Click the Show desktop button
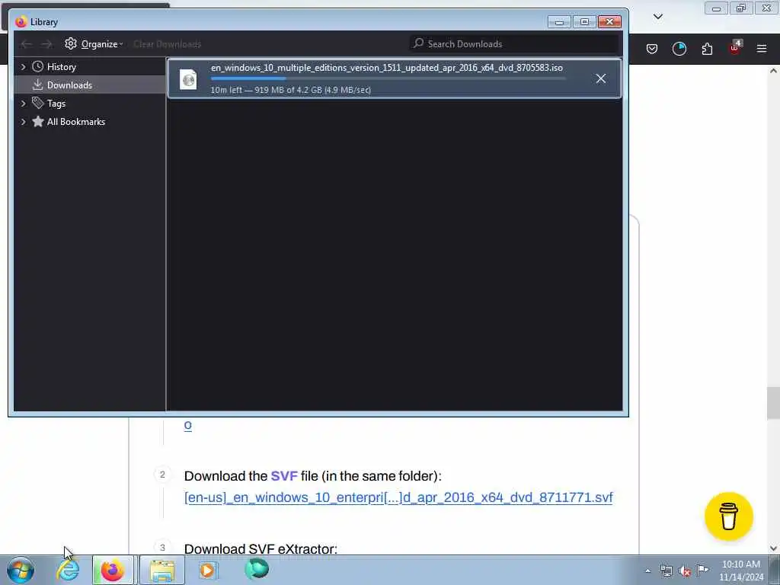The width and height of the screenshot is (780, 585). (x=775, y=570)
